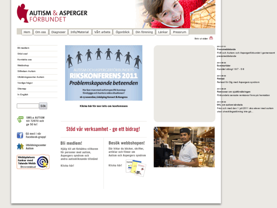Click Klicka här! under Besök webbshopen
The width and height of the screenshot is (277, 208).
pyautogui.click(x=115, y=165)
